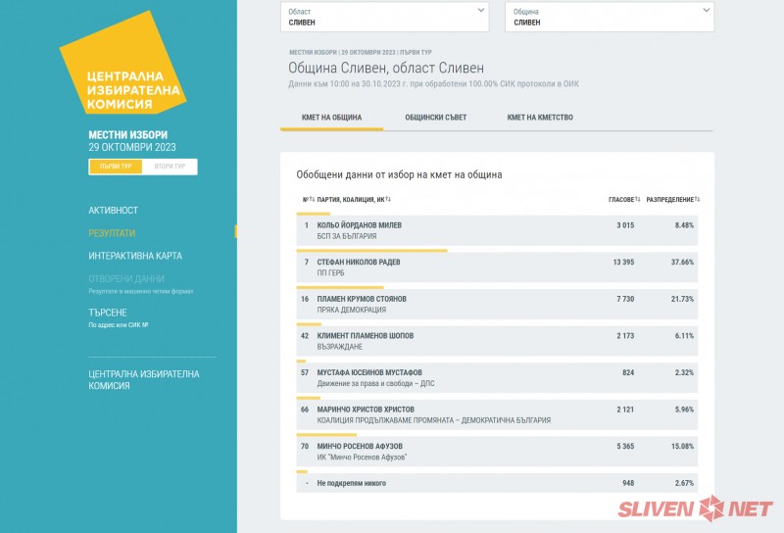Click sort icon beside Партия, коалиция, ИК
Screen dimensions: 784x533
[388, 199]
